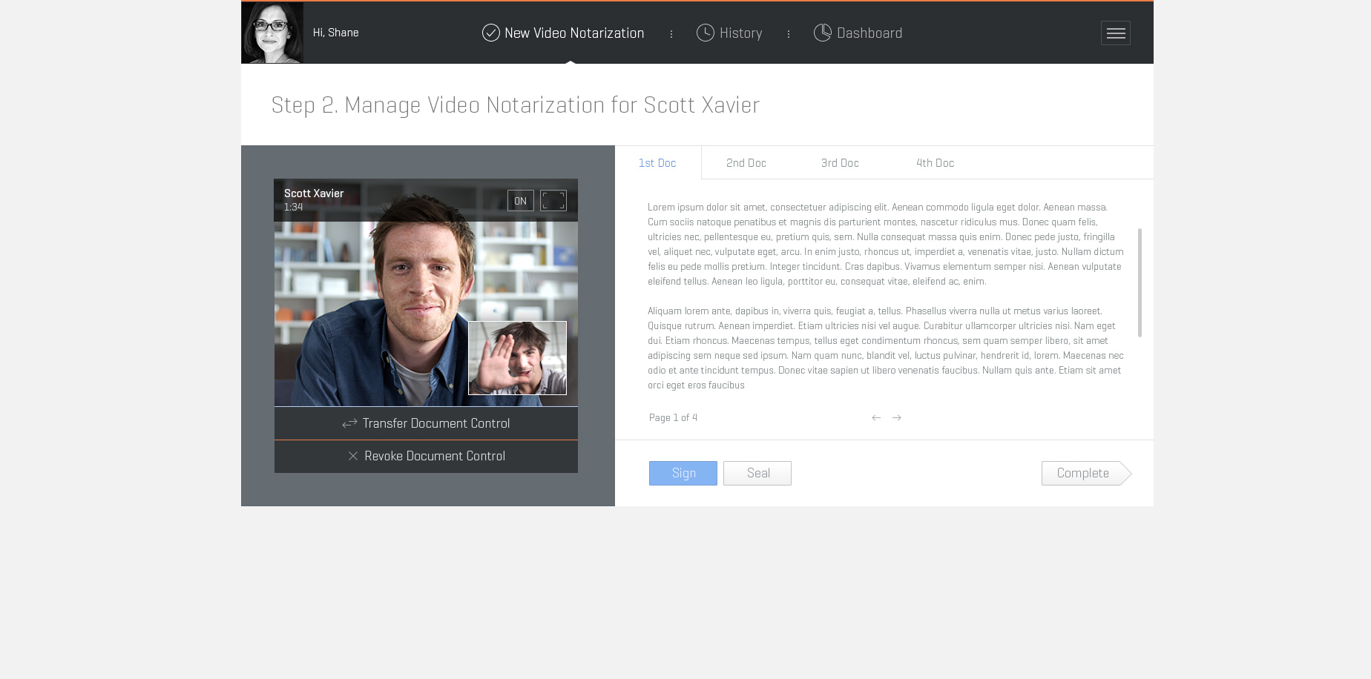Click the Complete button

pyautogui.click(x=1082, y=474)
